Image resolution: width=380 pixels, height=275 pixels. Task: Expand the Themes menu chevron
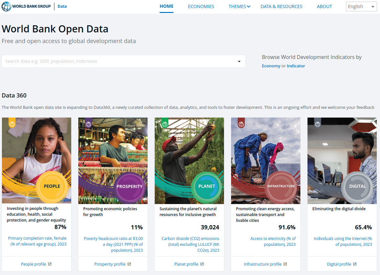tap(249, 6)
